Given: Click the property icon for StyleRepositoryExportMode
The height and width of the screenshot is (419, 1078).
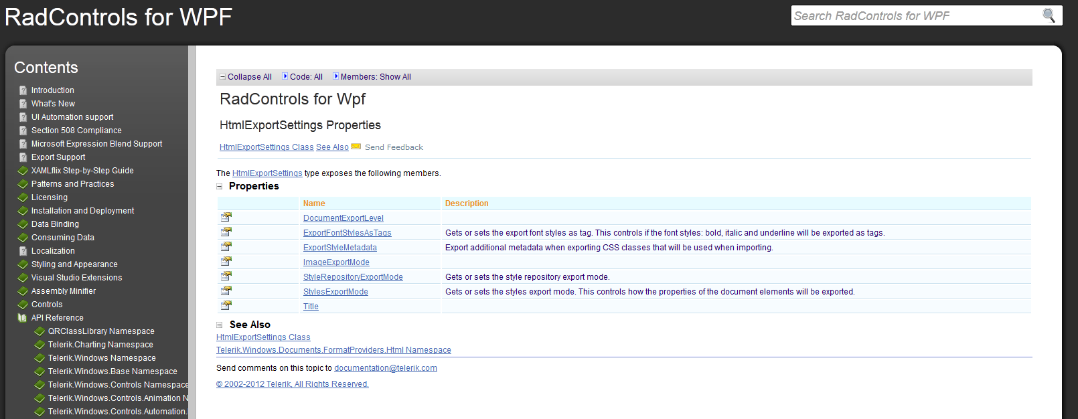Looking at the screenshot, I should [226, 276].
